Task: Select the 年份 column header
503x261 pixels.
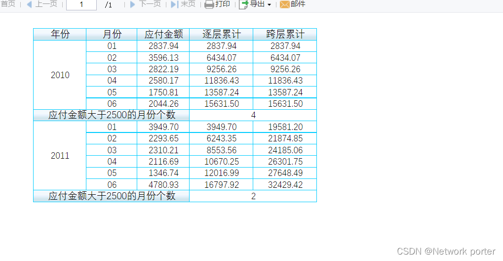Action: point(60,35)
